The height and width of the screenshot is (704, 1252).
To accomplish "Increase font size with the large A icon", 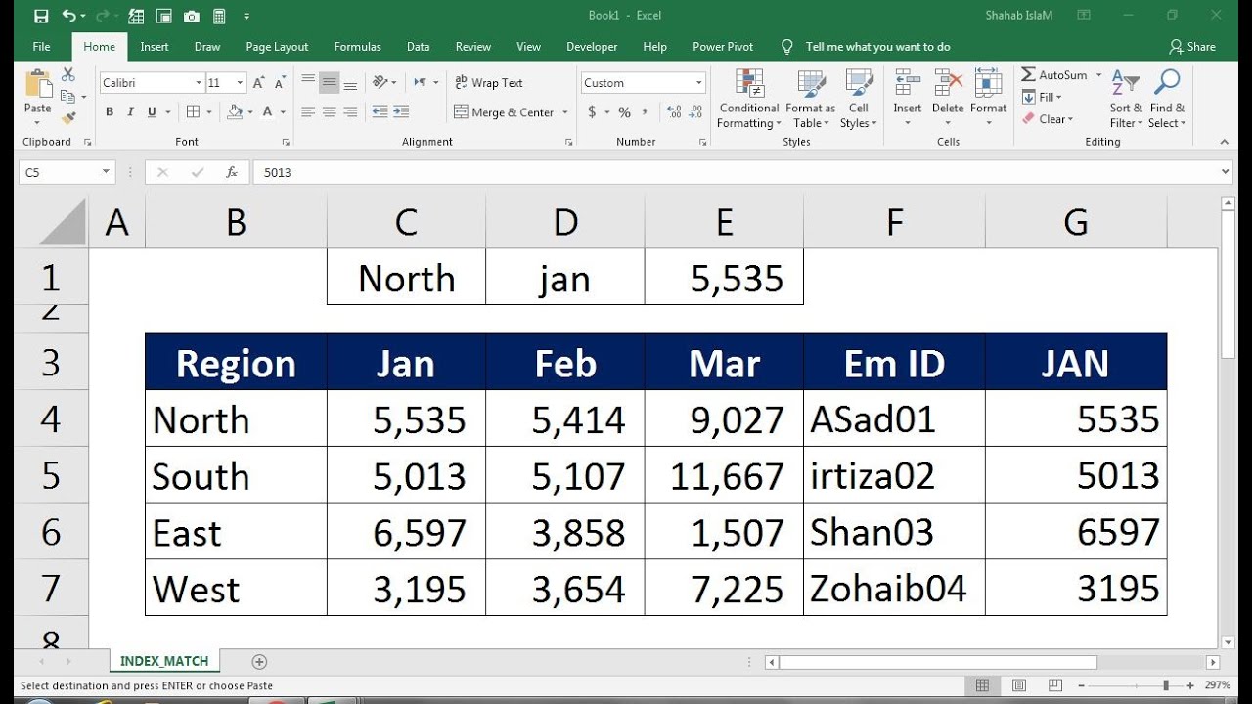I will pos(257,83).
